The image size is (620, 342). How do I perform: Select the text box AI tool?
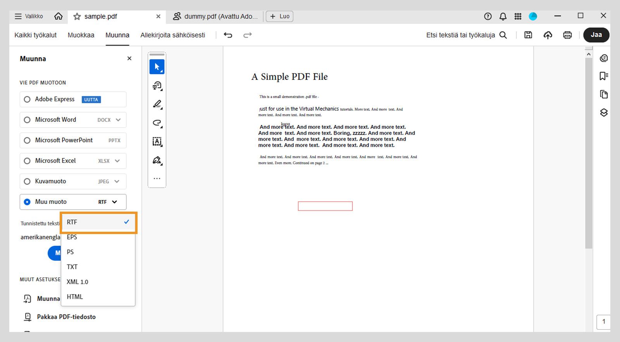(x=157, y=142)
